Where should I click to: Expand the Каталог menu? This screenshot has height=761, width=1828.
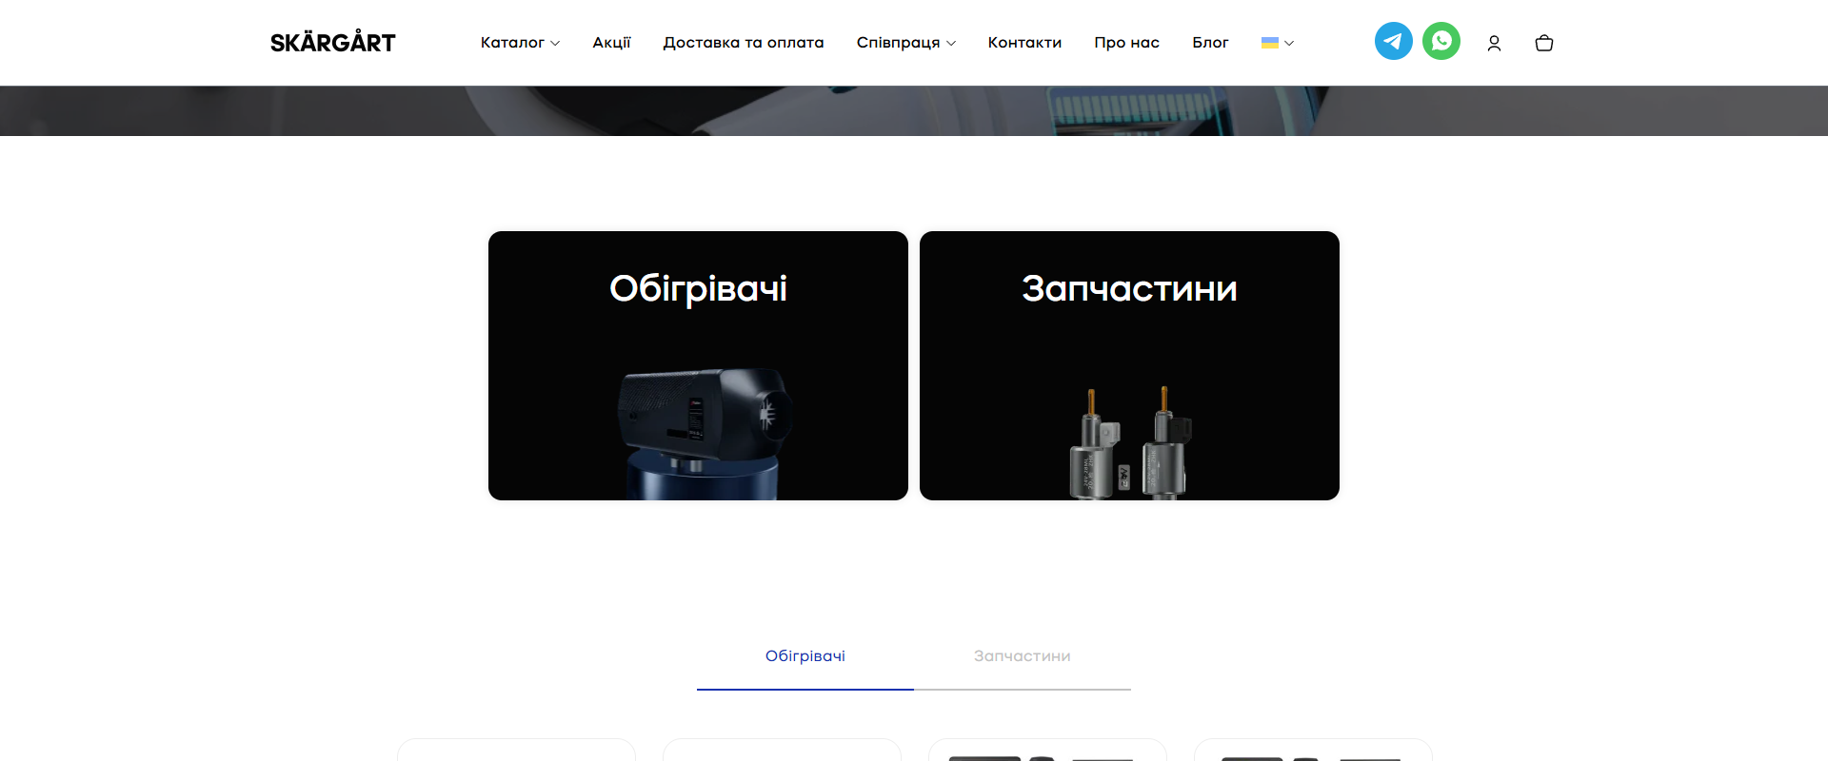[x=520, y=43]
